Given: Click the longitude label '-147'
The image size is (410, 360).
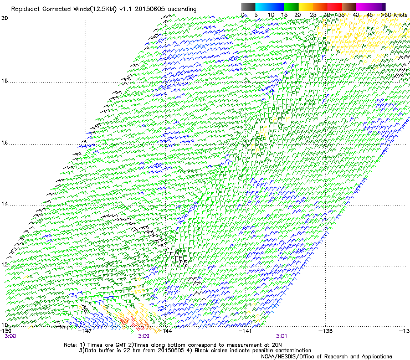Looking at the screenshot, I should point(85,331).
